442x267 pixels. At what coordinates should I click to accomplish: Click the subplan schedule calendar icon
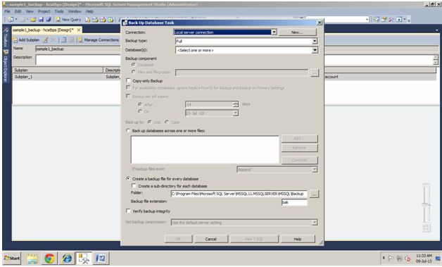pos(64,40)
